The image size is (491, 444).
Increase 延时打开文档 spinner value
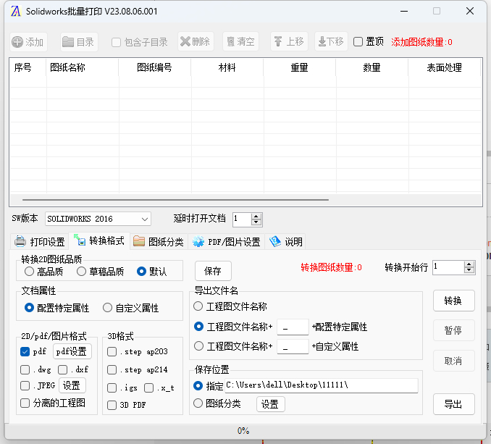pos(256,216)
